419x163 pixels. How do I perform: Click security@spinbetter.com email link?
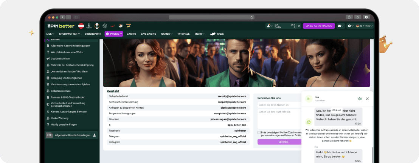pos(232,96)
